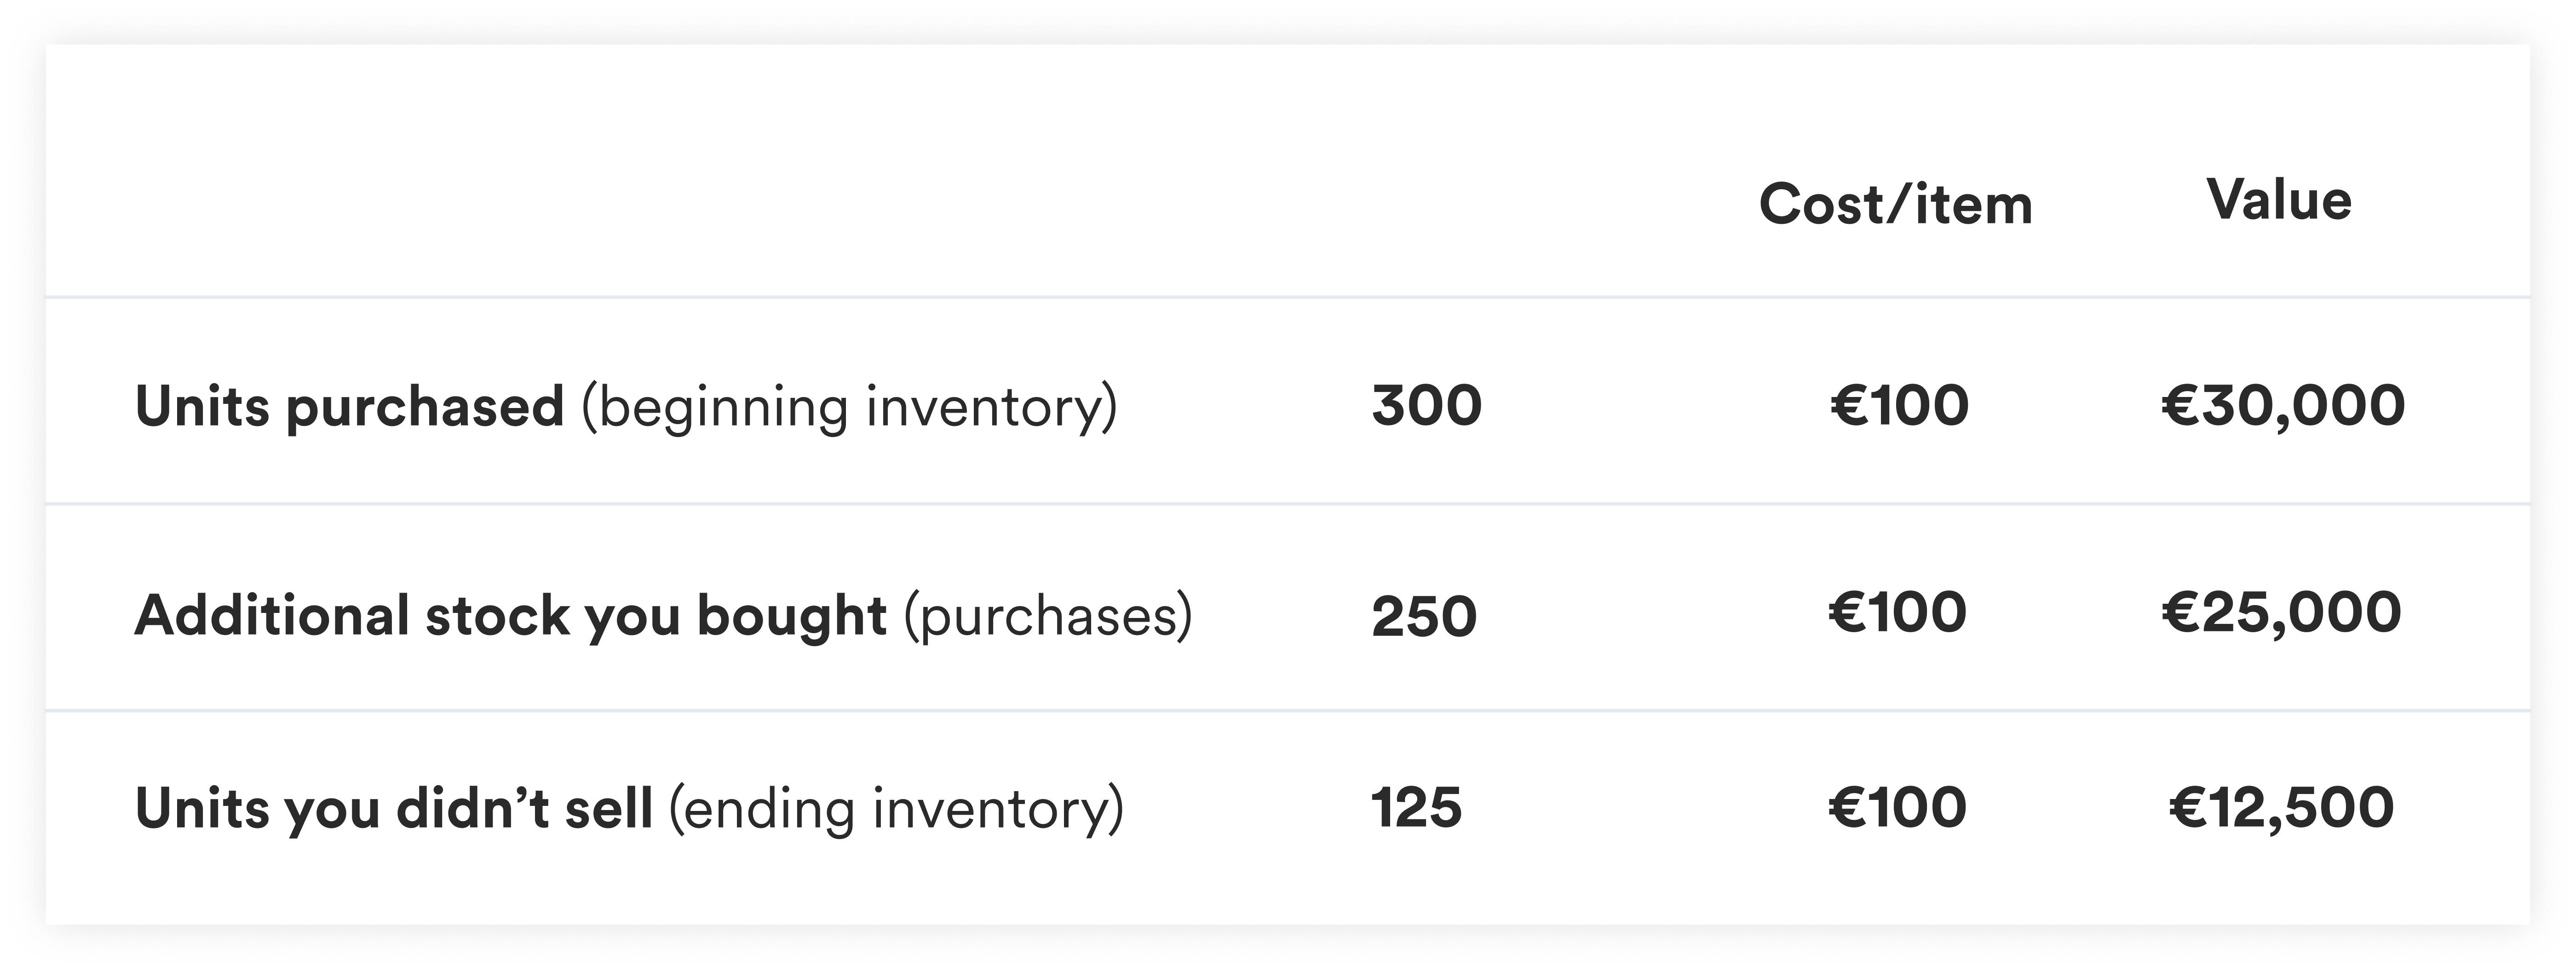
Task: Click the purchases quantity 250
Action: coord(1424,616)
